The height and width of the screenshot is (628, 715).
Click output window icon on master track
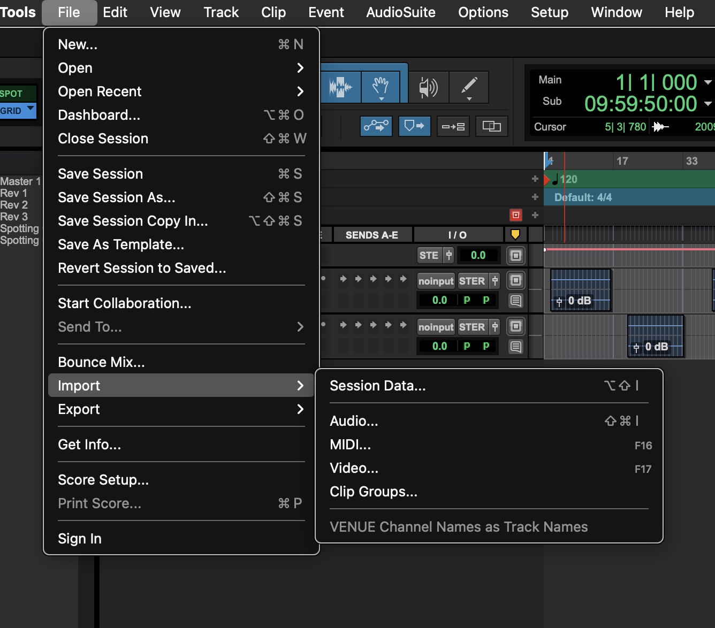tap(515, 256)
